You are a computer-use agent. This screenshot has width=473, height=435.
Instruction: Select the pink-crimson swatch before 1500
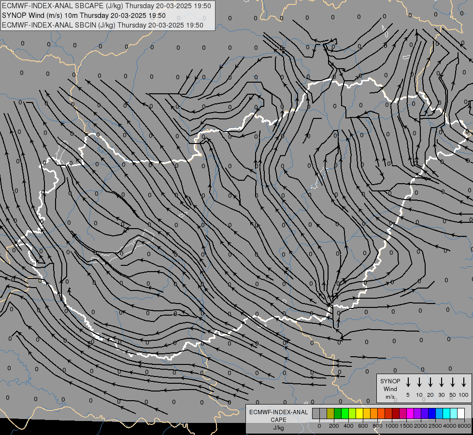(x=403, y=413)
